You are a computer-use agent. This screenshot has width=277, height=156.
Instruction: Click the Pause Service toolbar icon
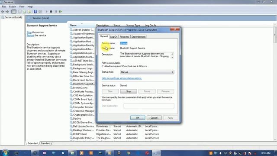coord(56,12)
